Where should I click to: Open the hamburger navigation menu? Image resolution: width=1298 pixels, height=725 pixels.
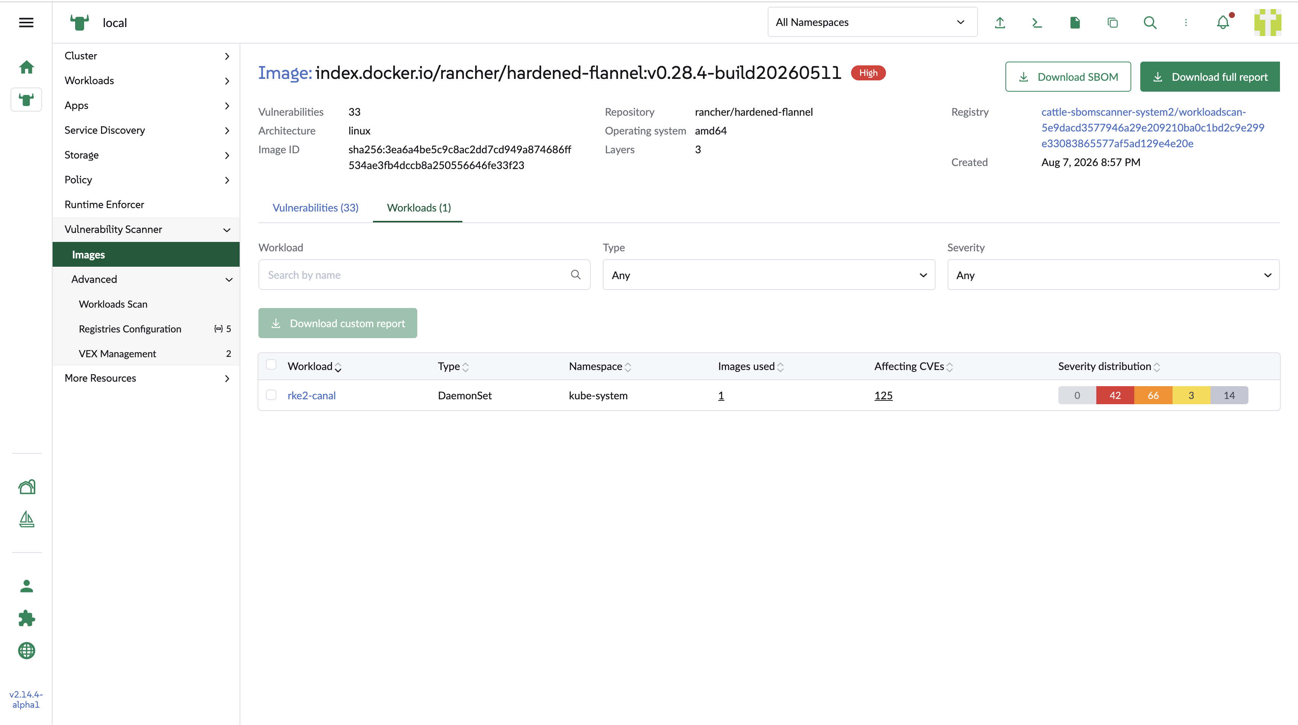(x=26, y=22)
